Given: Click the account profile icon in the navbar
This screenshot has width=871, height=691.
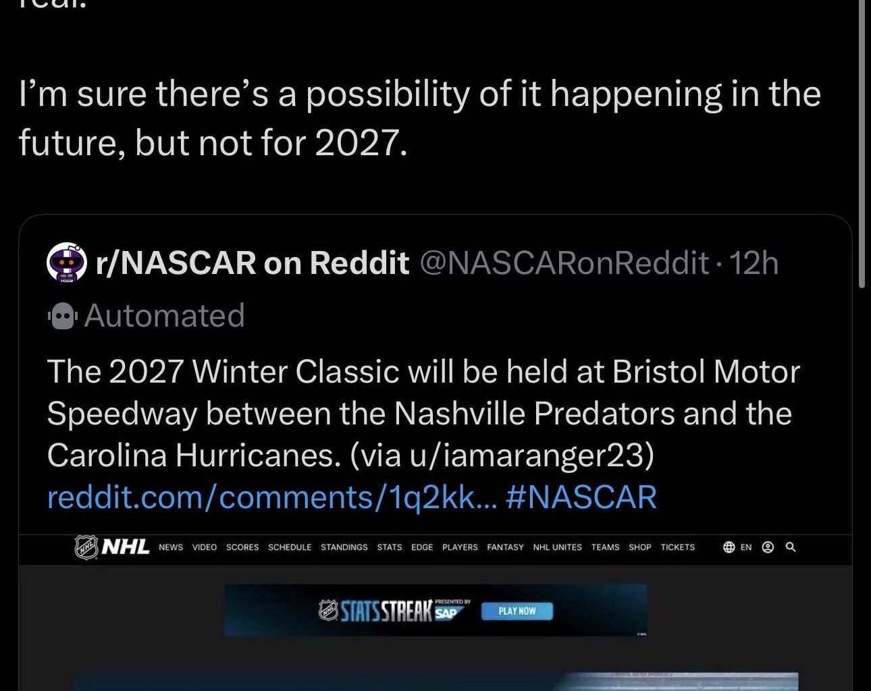Looking at the screenshot, I should pos(768,547).
